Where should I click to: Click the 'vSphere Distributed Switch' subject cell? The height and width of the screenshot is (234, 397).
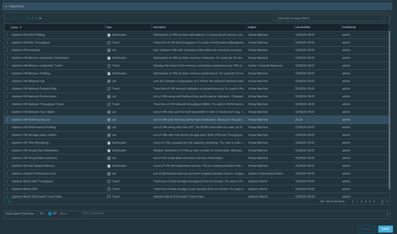tap(265, 174)
